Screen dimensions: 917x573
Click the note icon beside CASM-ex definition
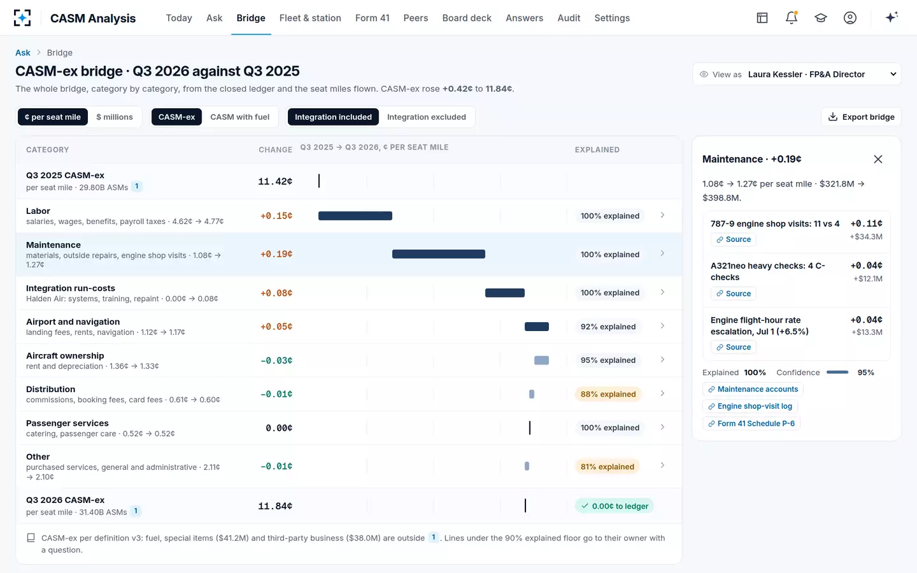pos(31,538)
